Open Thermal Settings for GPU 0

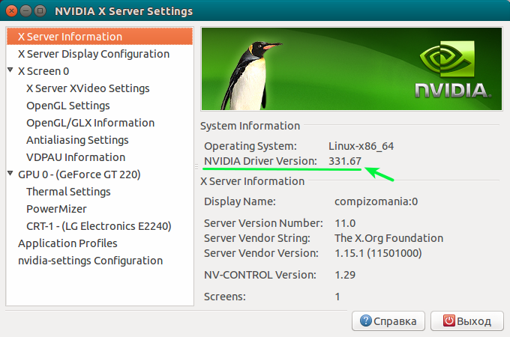coord(68,192)
